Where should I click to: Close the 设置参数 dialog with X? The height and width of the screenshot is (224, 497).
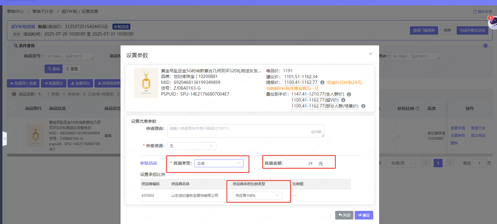pyautogui.click(x=371, y=54)
